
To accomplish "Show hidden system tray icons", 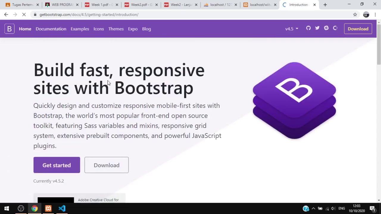I will pyautogui.click(x=313, y=209).
